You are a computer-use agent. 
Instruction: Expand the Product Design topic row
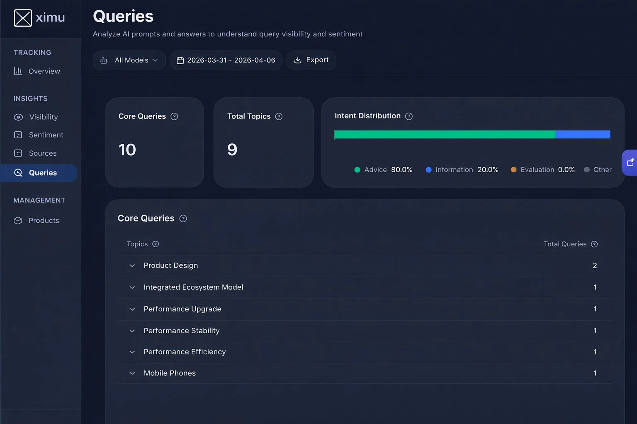pos(365,266)
